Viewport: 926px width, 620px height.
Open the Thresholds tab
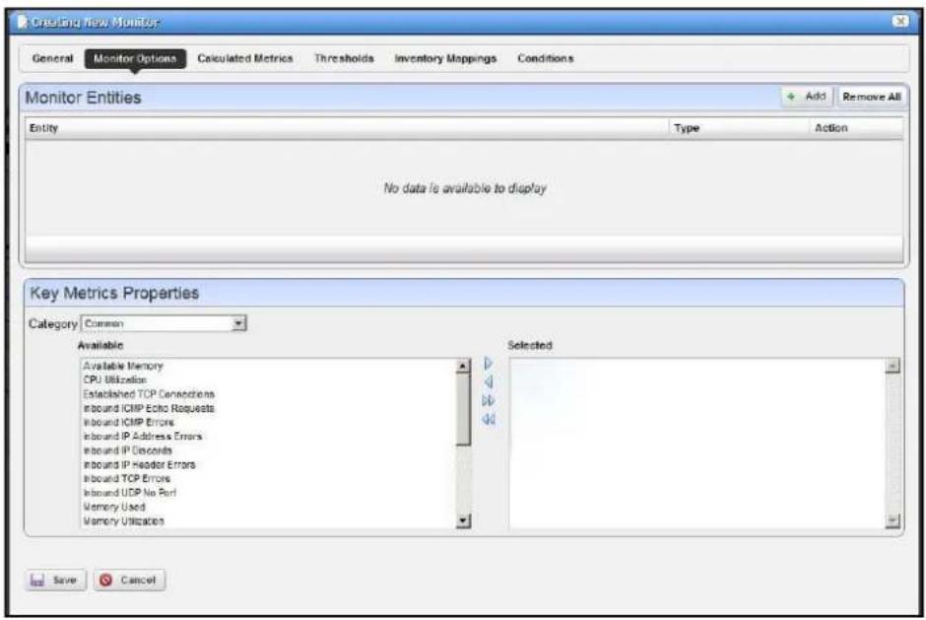click(345, 58)
